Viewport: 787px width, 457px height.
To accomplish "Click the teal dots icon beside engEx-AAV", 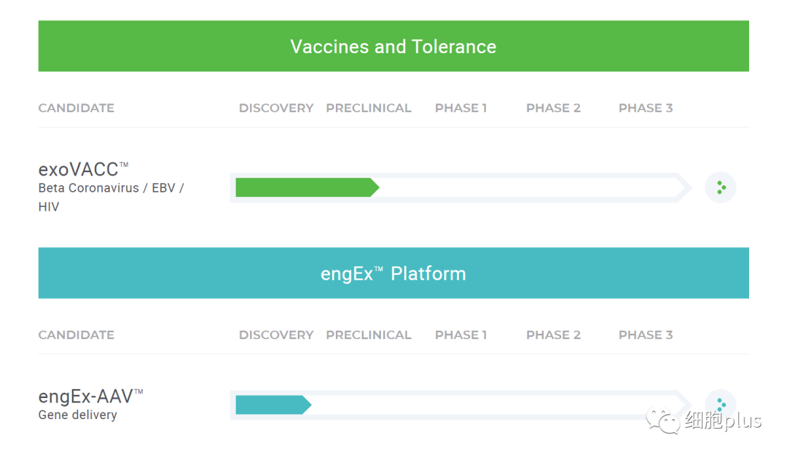I will click(720, 405).
